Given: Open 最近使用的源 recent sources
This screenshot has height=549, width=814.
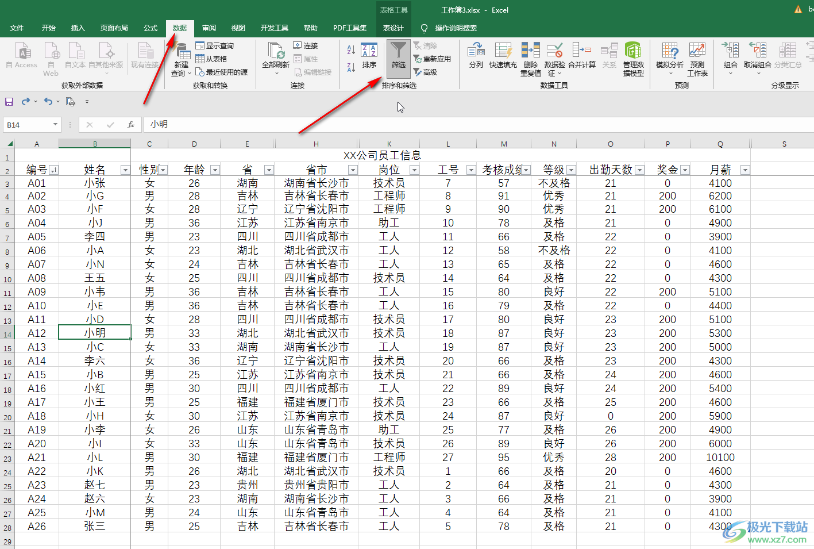Looking at the screenshot, I should pos(222,72).
